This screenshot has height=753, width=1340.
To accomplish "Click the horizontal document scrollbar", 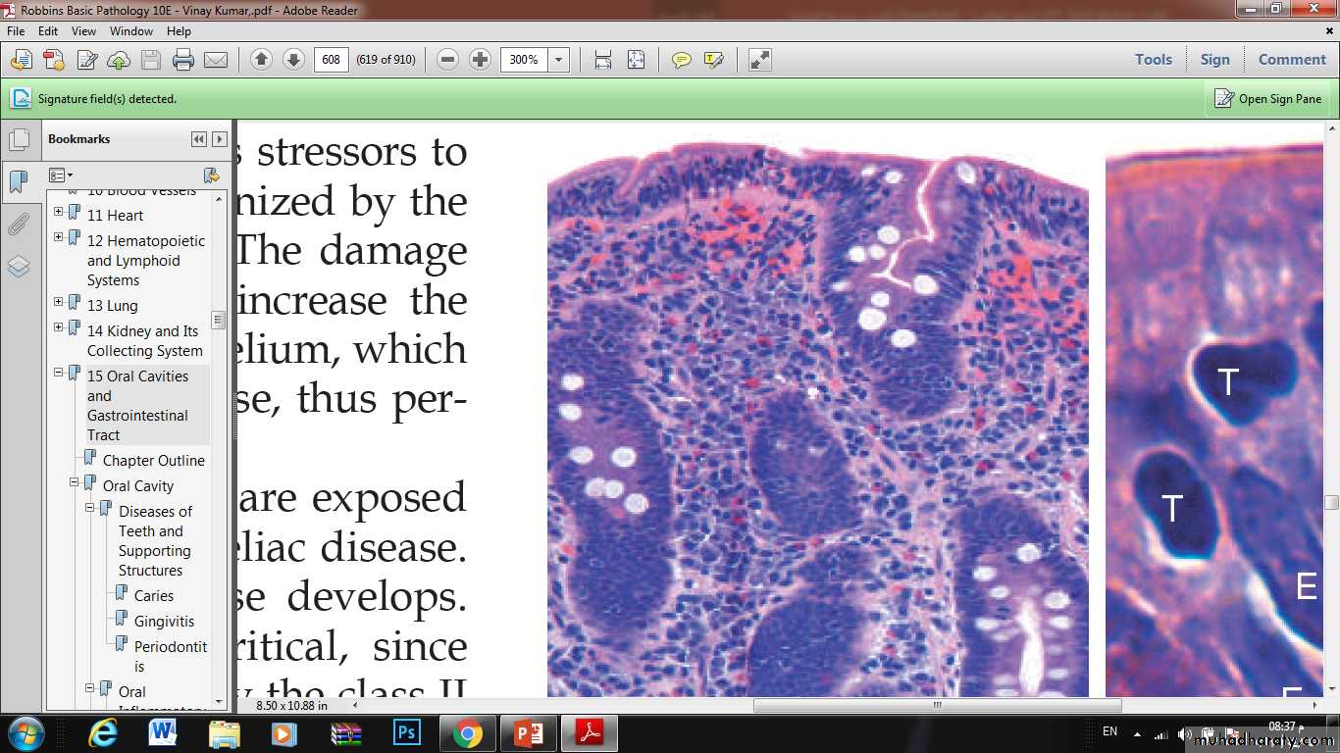I will [x=937, y=705].
